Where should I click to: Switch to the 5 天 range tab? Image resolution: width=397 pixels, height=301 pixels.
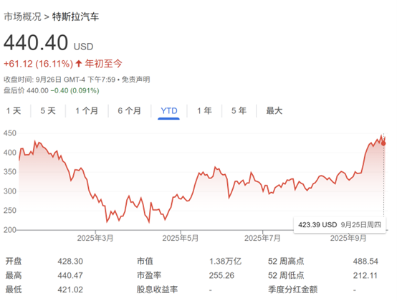click(48, 110)
